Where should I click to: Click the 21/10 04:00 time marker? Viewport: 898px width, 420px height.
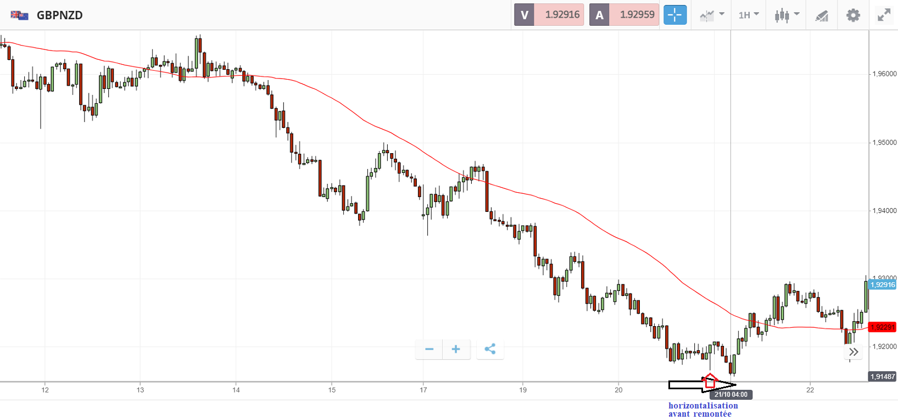730,394
